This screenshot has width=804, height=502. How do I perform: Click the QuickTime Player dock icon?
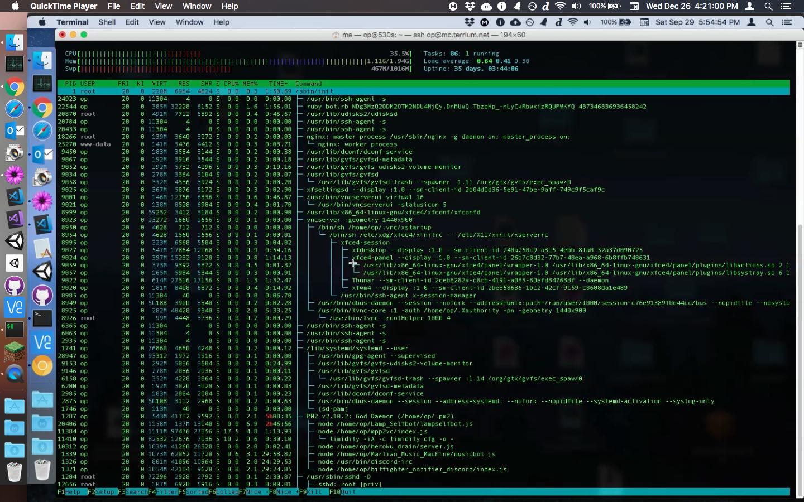pyautogui.click(x=14, y=374)
